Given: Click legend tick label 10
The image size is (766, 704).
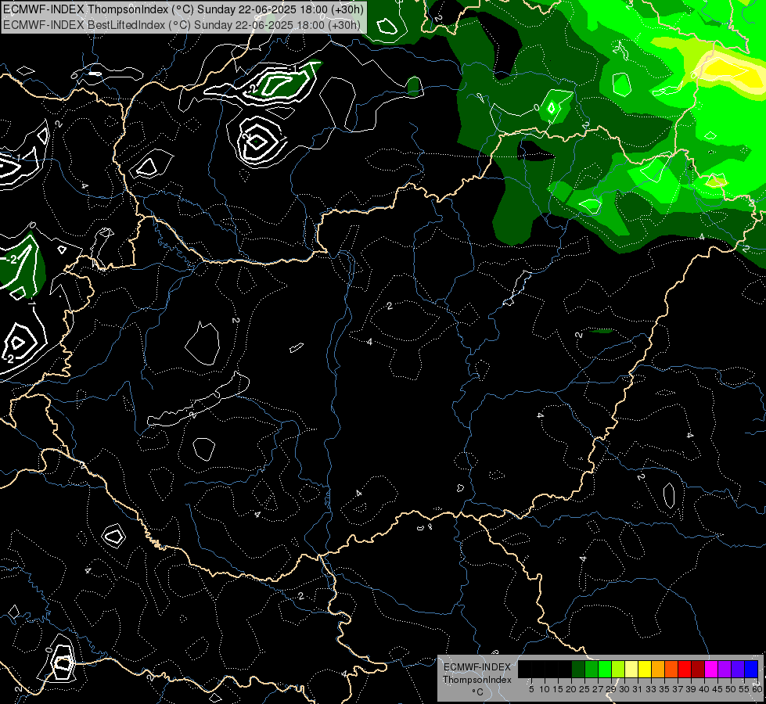Looking at the screenshot, I should pos(545,689).
